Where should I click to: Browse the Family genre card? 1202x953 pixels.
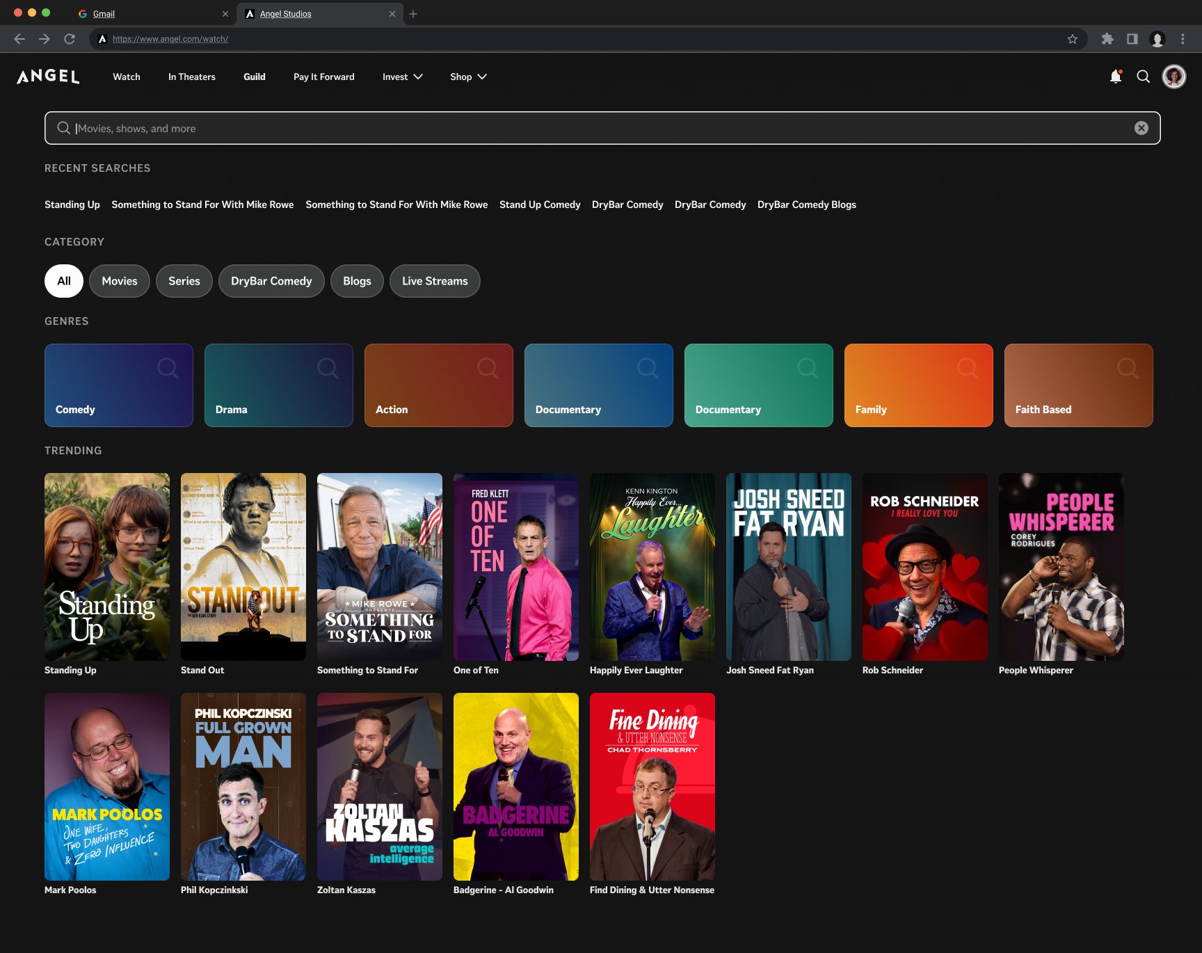click(919, 385)
